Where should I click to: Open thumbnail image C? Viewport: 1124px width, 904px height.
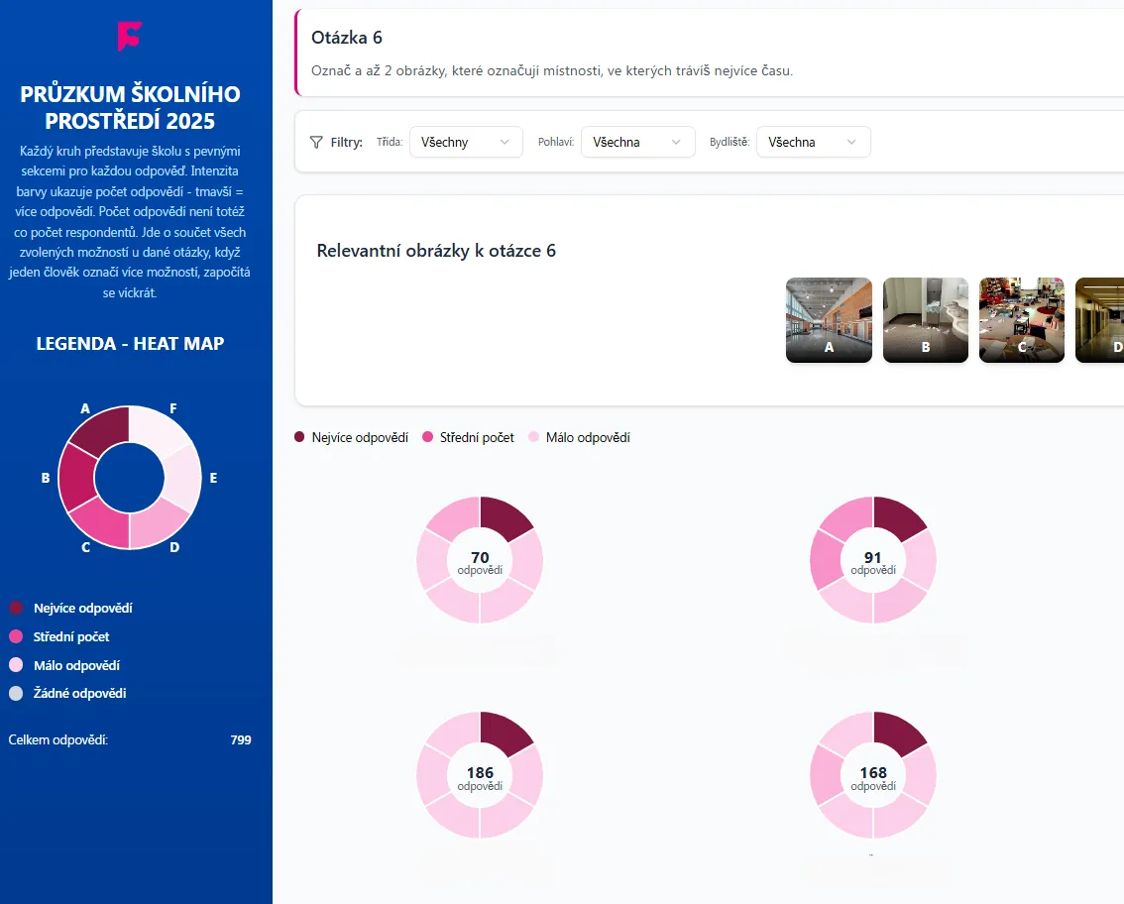pyautogui.click(x=1022, y=320)
